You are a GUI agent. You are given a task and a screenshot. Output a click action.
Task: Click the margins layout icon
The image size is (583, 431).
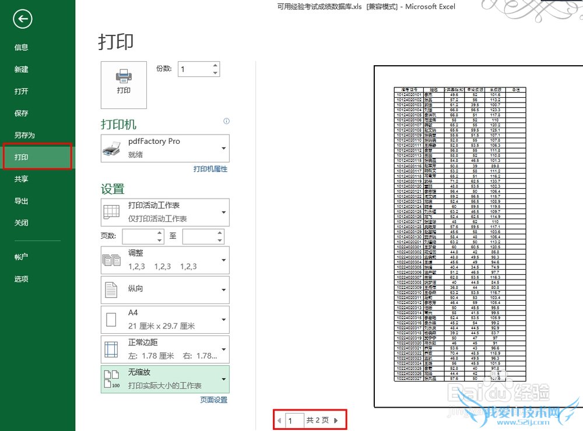coord(111,349)
